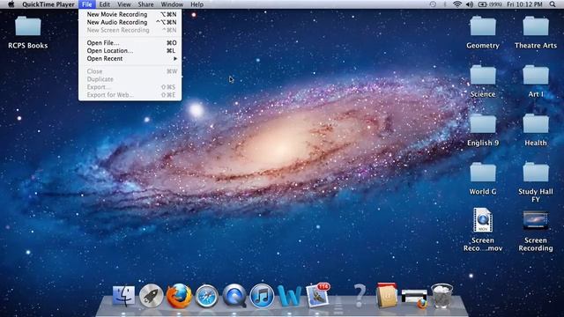Viewport: 564px width, 317px height.
Task: Open the Apple menu
Action: [x=11, y=4]
